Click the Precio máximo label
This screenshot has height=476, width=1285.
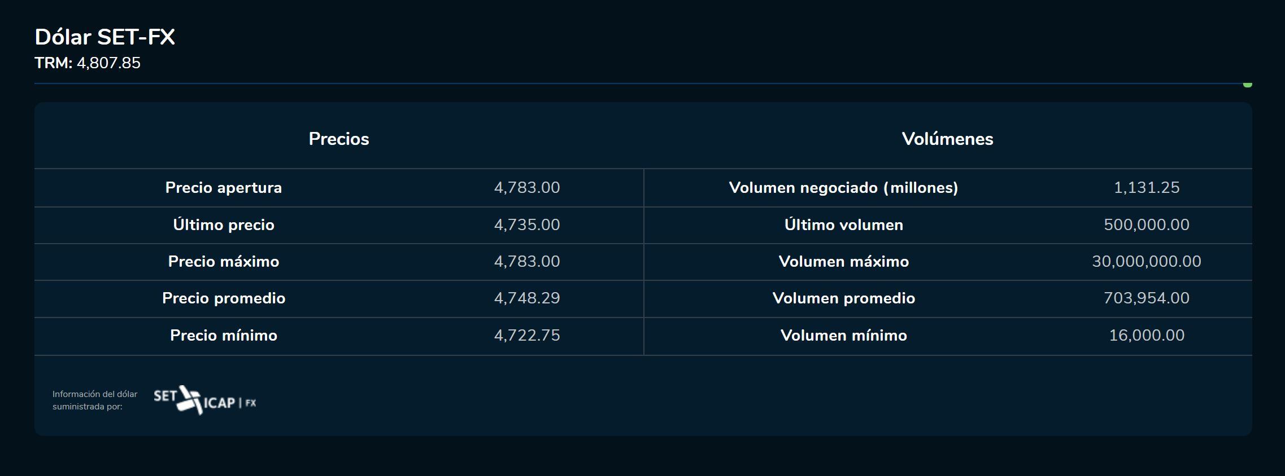pos(224,262)
